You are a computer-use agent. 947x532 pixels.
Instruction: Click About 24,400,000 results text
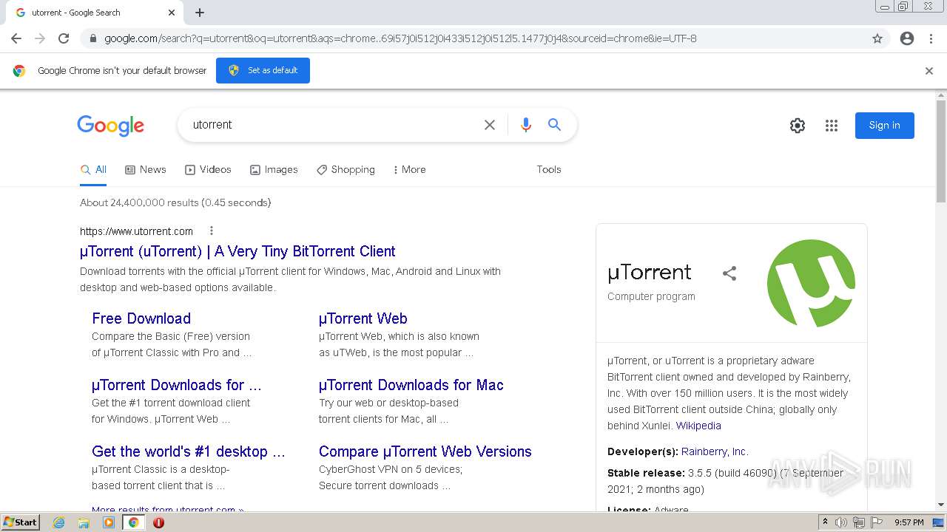click(x=175, y=202)
